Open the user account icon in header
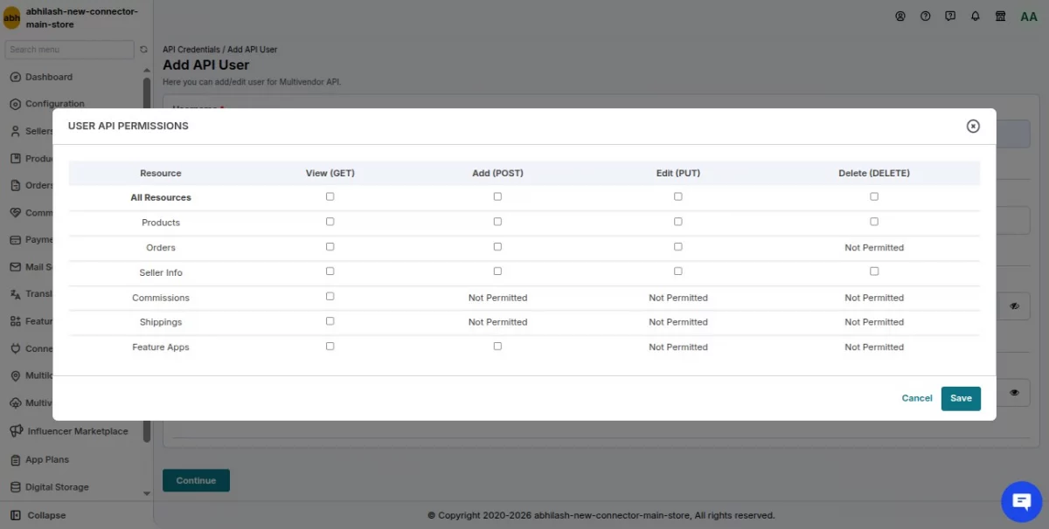This screenshot has height=529, width=1049. 900,17
